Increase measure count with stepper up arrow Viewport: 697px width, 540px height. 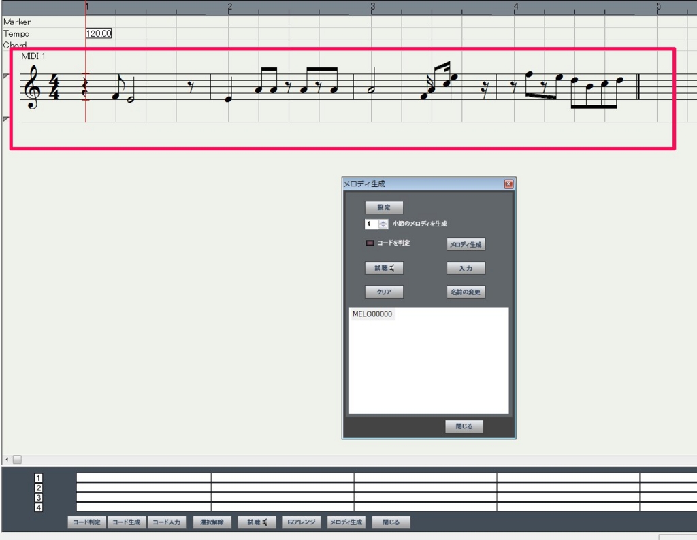(x=383, y=221)
